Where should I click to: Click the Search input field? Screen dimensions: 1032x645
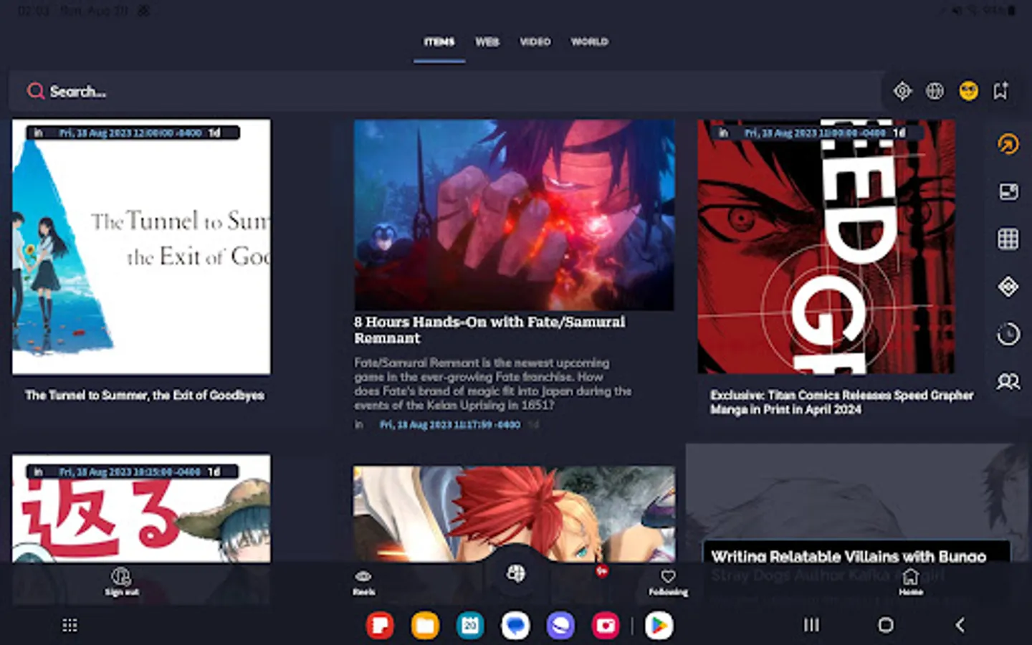tap(444, 91)
